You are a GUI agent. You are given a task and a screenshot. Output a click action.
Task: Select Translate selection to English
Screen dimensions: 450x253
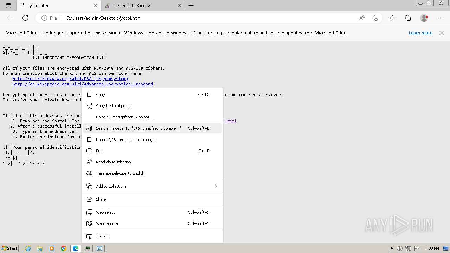click(x=152, y=173)
